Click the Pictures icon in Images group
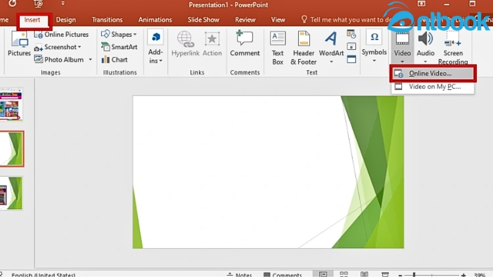Screen dimensions: 493x277 [19, 44]
